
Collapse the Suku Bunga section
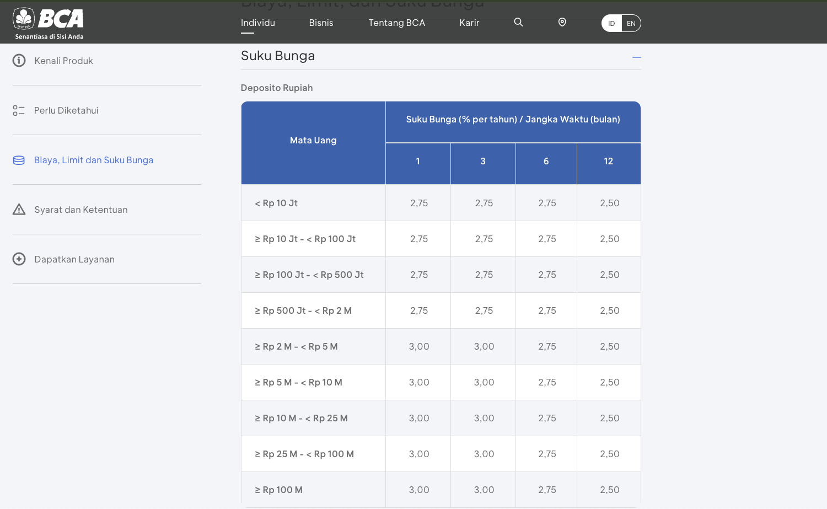click(636, 57)
